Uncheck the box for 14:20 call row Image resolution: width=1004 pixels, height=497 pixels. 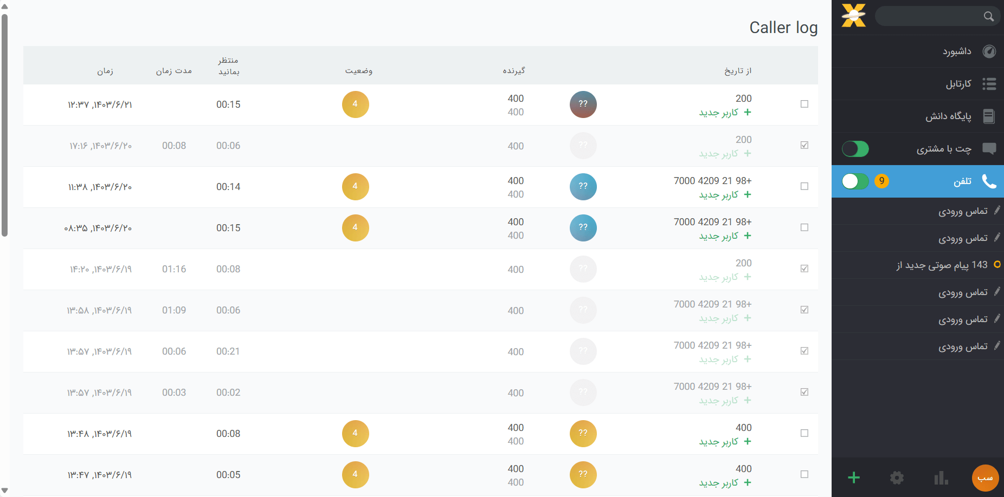tap(805, 269)
